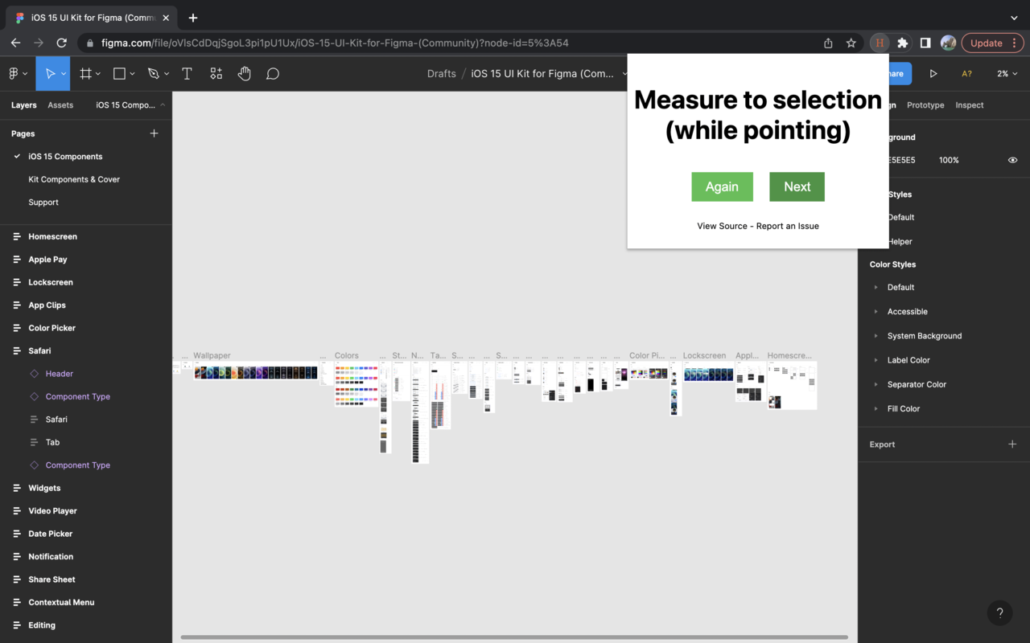The height and width of the screenshot is (643, 1030).
Task: Open the file name dropdown chevron
Action: tap(624, 74)
